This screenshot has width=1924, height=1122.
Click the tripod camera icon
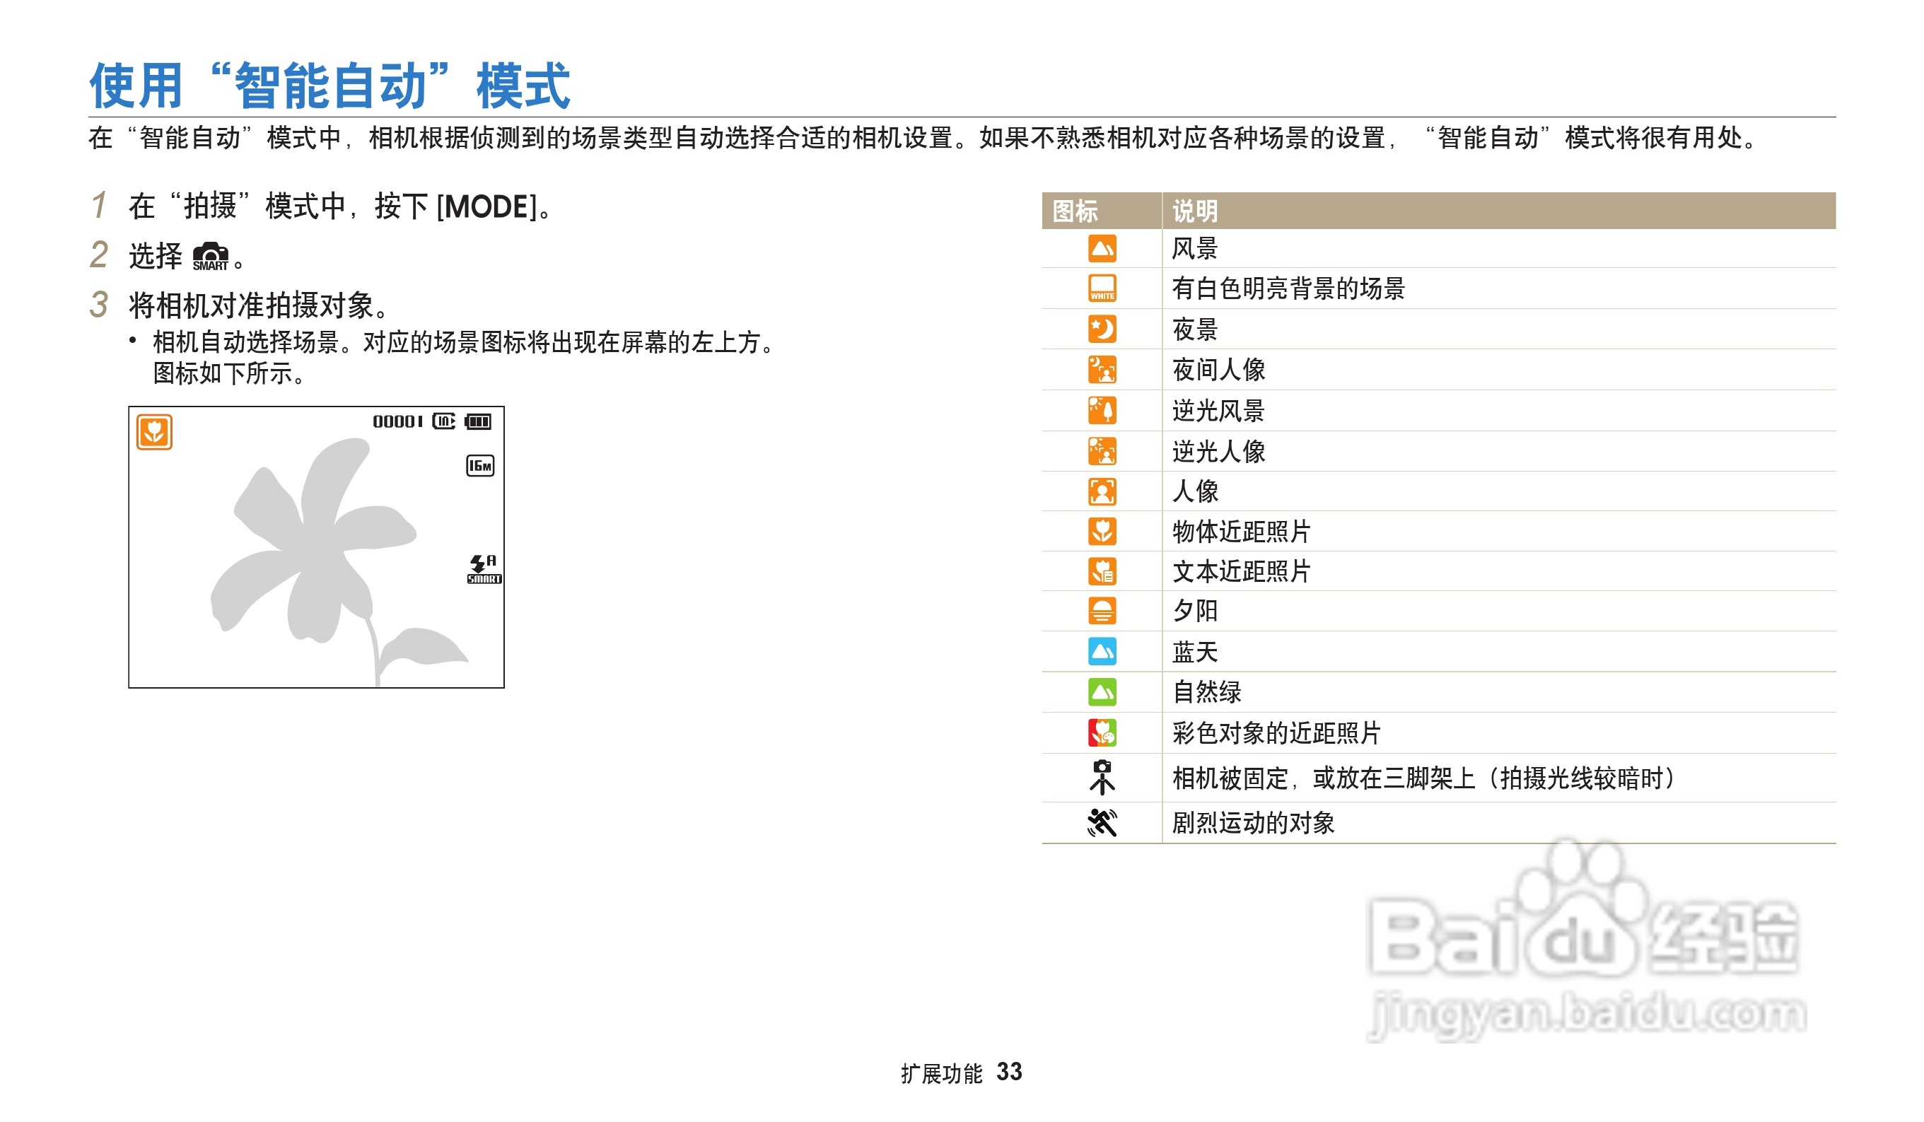[1102, 777]
